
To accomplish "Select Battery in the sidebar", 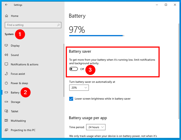I will pos(33,92).
